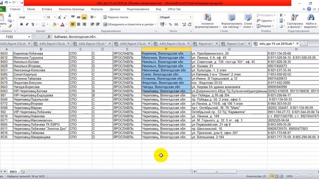Screen dimensions: 319x179
Task: Align text to bottom of cell
Action: click(84, 17)
